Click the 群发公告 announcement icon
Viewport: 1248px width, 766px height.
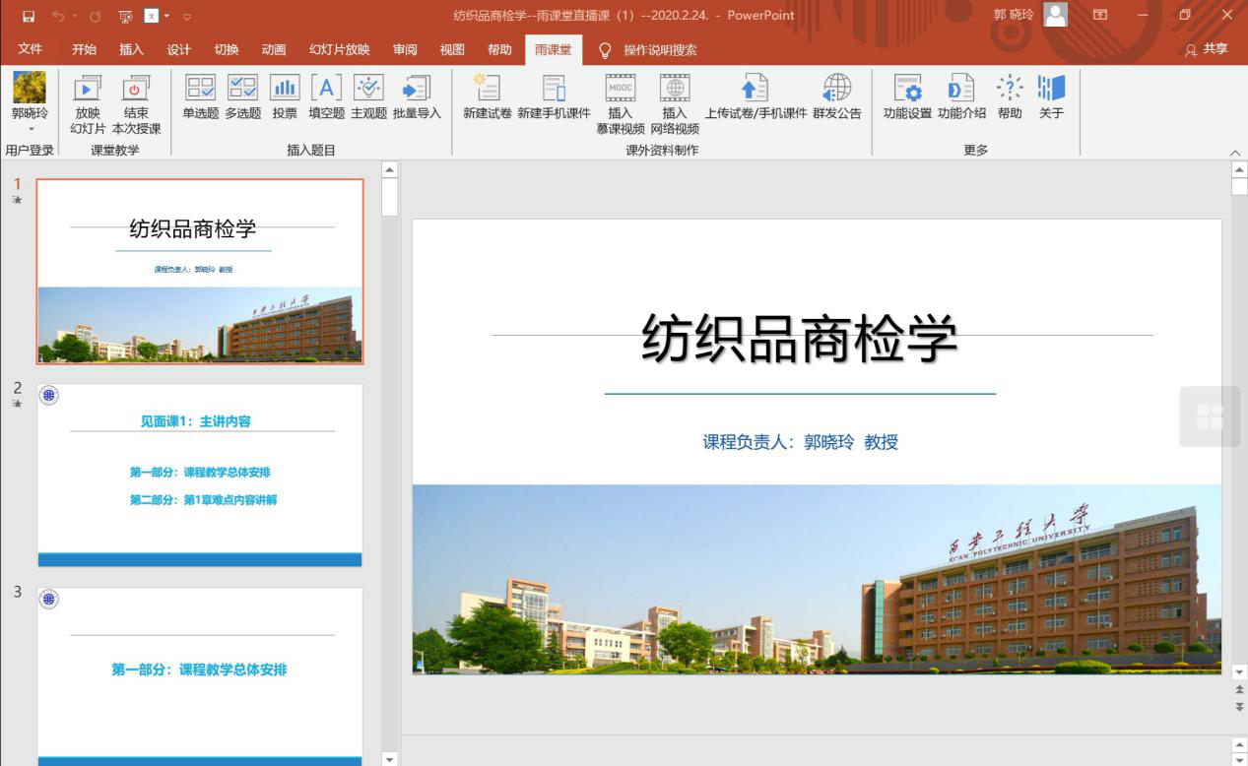836,90
